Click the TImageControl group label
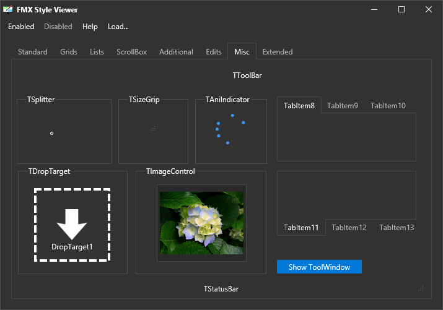This screenshot has width=443, height=310. coord(170,171)
